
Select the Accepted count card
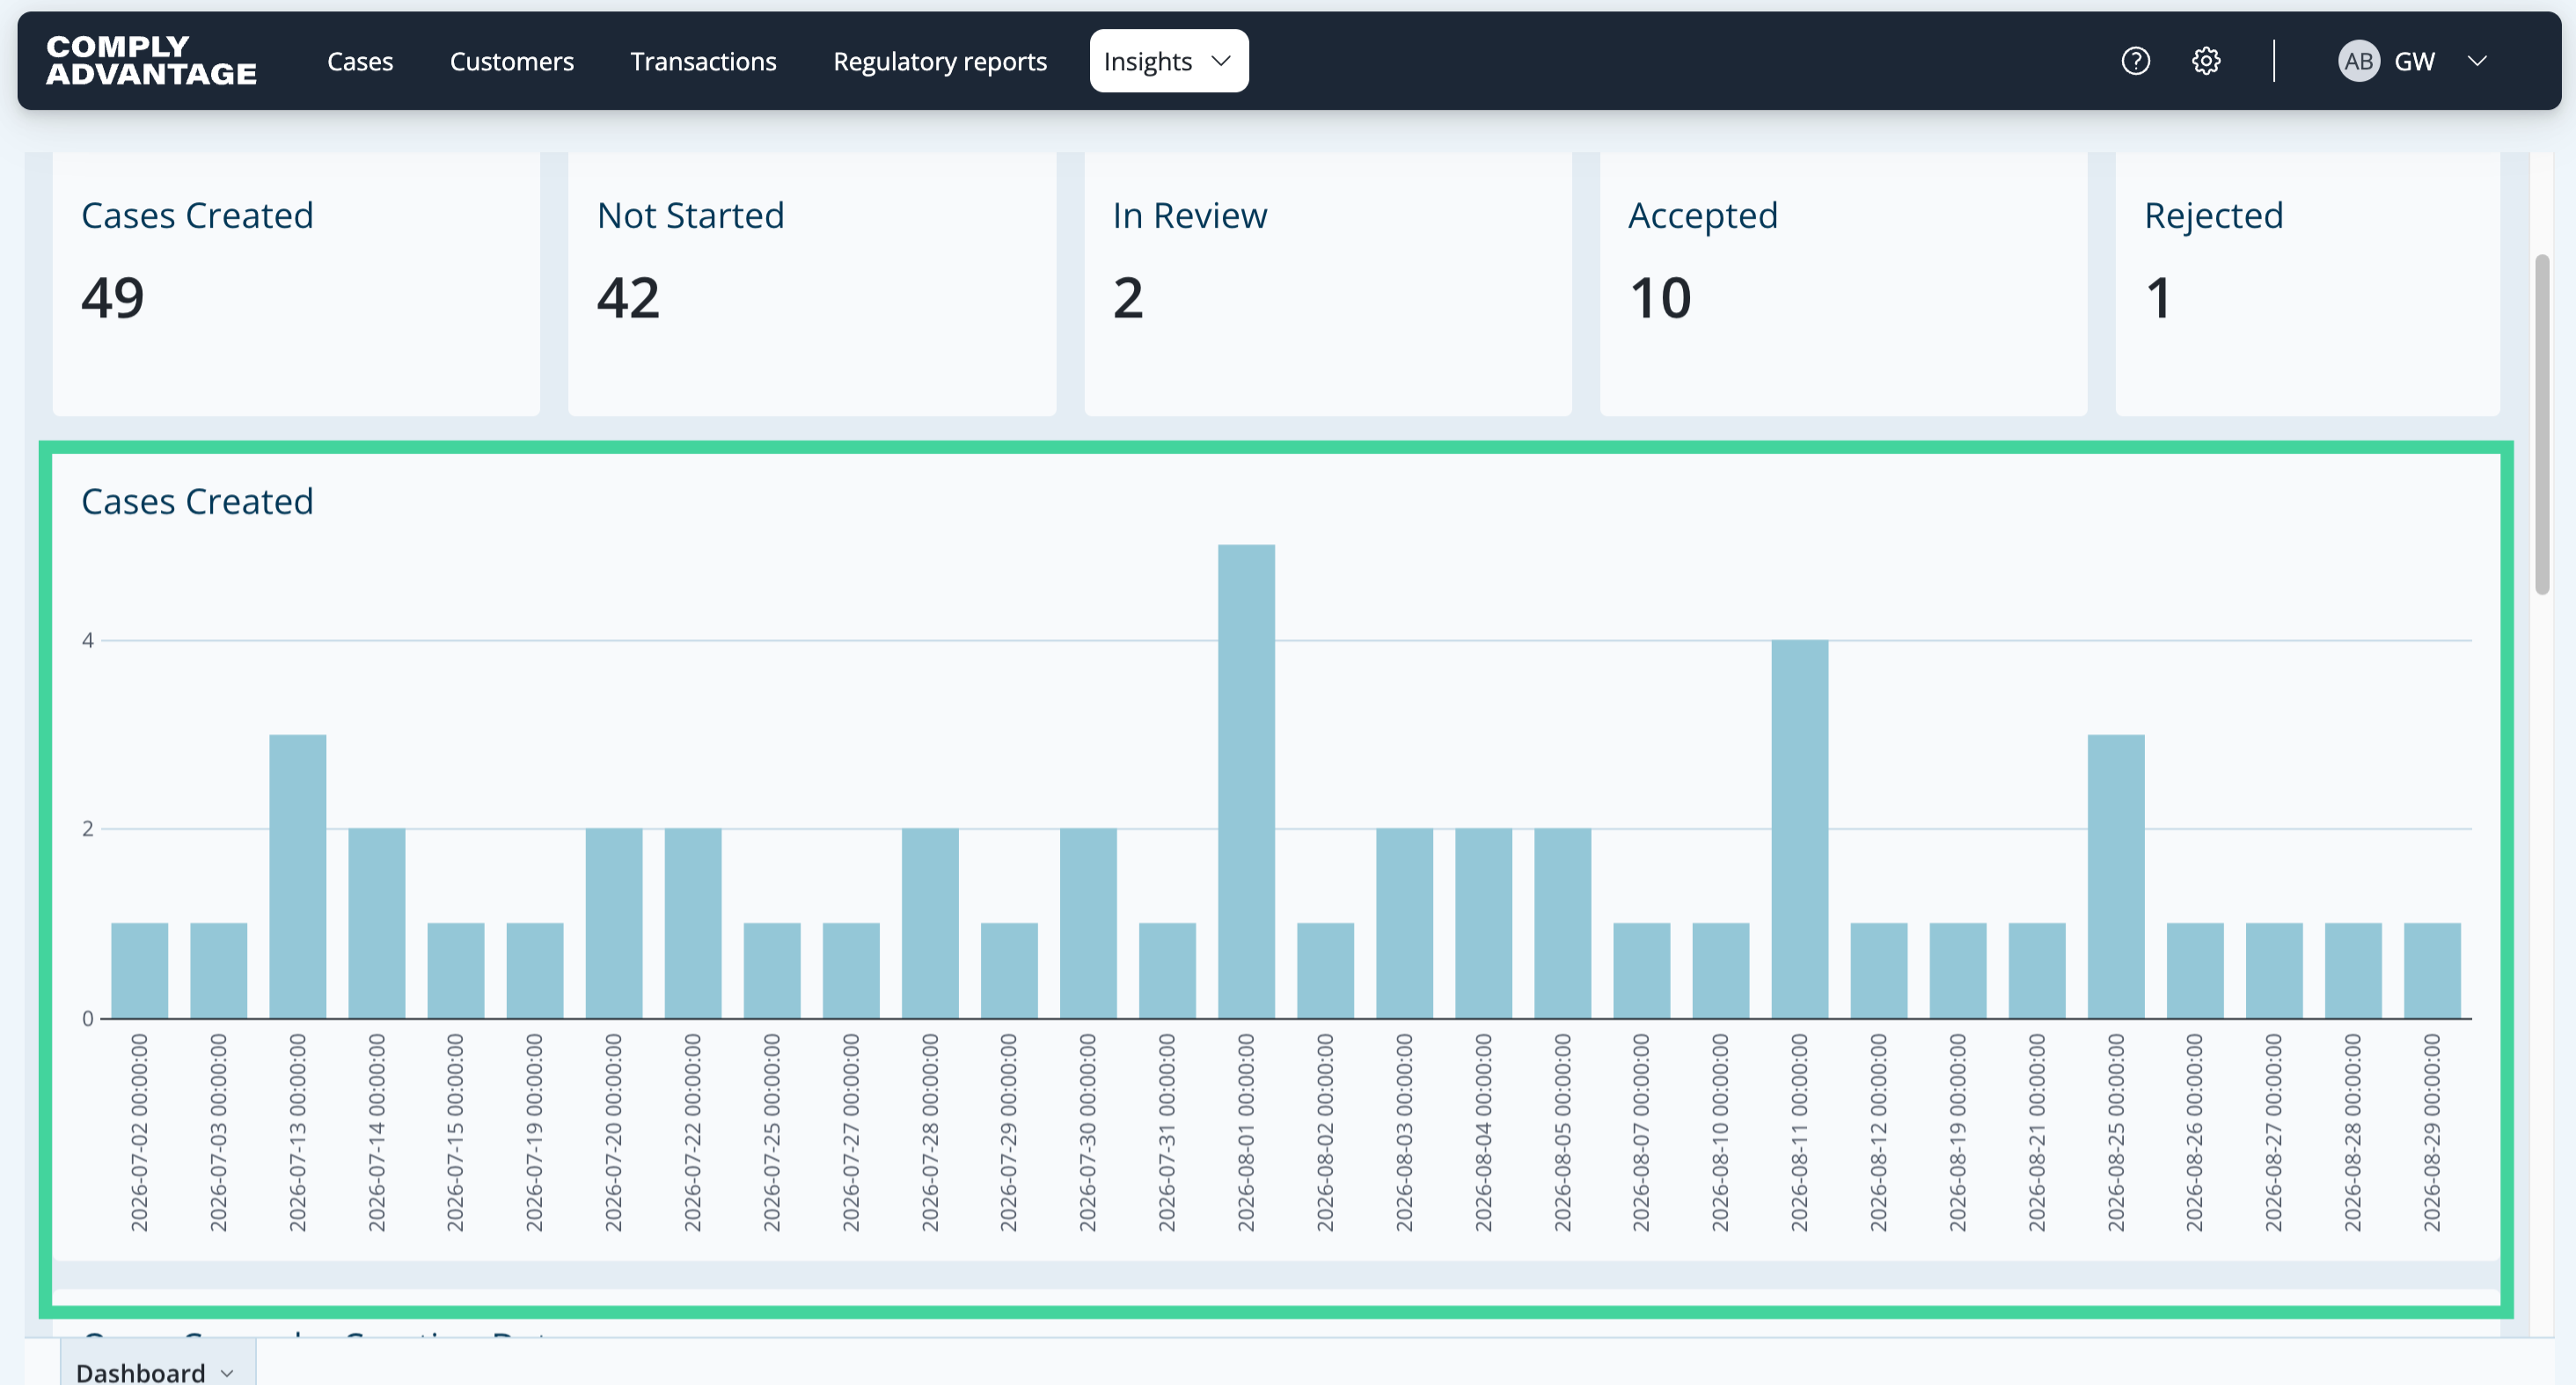click(1843, 284)
